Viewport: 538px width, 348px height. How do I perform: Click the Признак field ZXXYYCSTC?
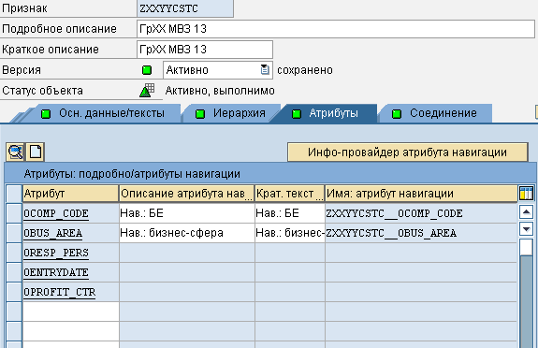click(185, 8)
